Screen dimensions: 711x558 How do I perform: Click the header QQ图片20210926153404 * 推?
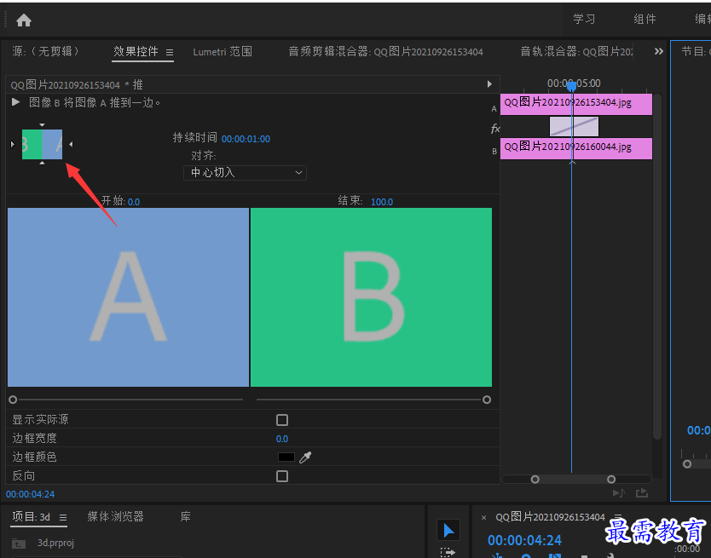coord(77,85)
